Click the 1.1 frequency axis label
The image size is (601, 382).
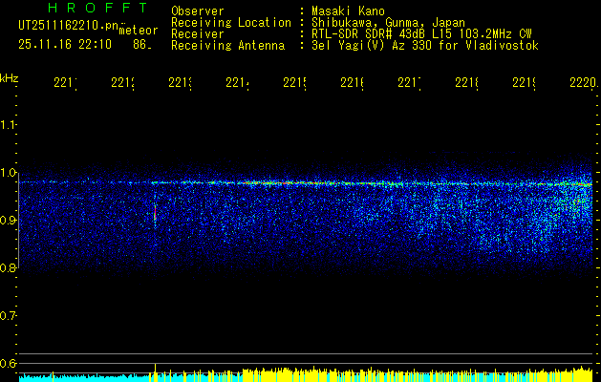click(x=8, y=125)
